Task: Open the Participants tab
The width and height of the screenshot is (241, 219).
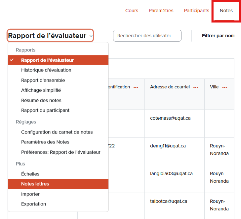Action: click(x=196, y=11)
